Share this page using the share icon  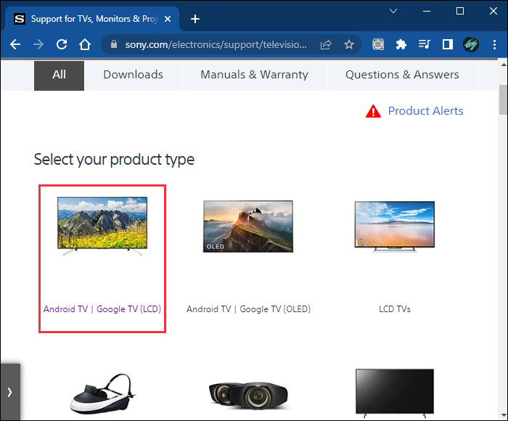click(x=326, y=44)
